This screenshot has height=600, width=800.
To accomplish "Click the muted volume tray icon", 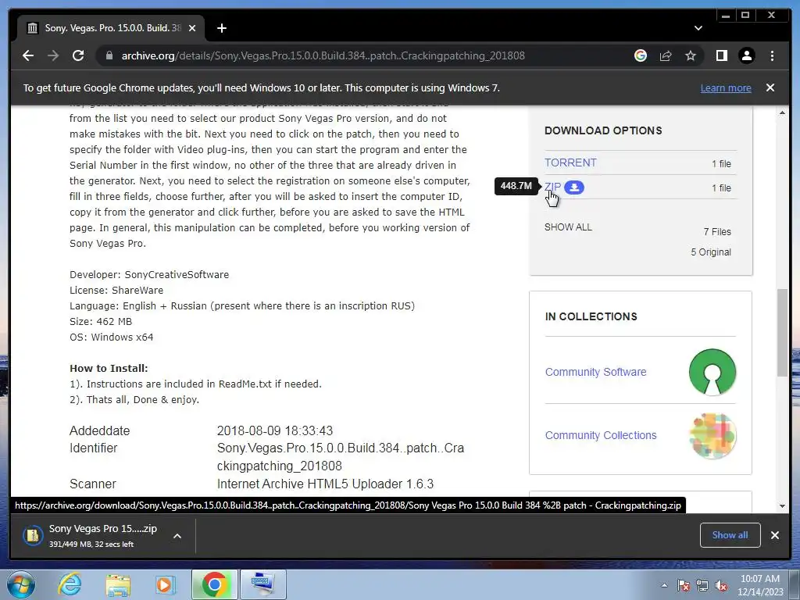I will [721, 585].
